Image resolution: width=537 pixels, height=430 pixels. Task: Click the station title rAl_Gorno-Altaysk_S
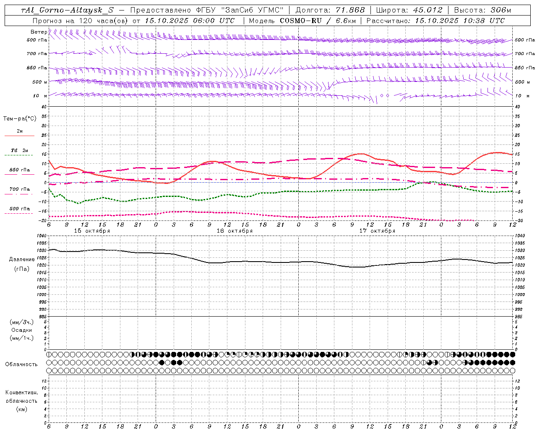click(67, 10)
